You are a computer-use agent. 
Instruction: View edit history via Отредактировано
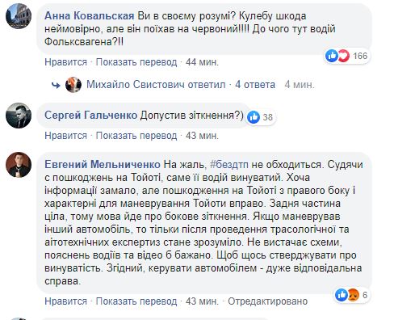268,301
